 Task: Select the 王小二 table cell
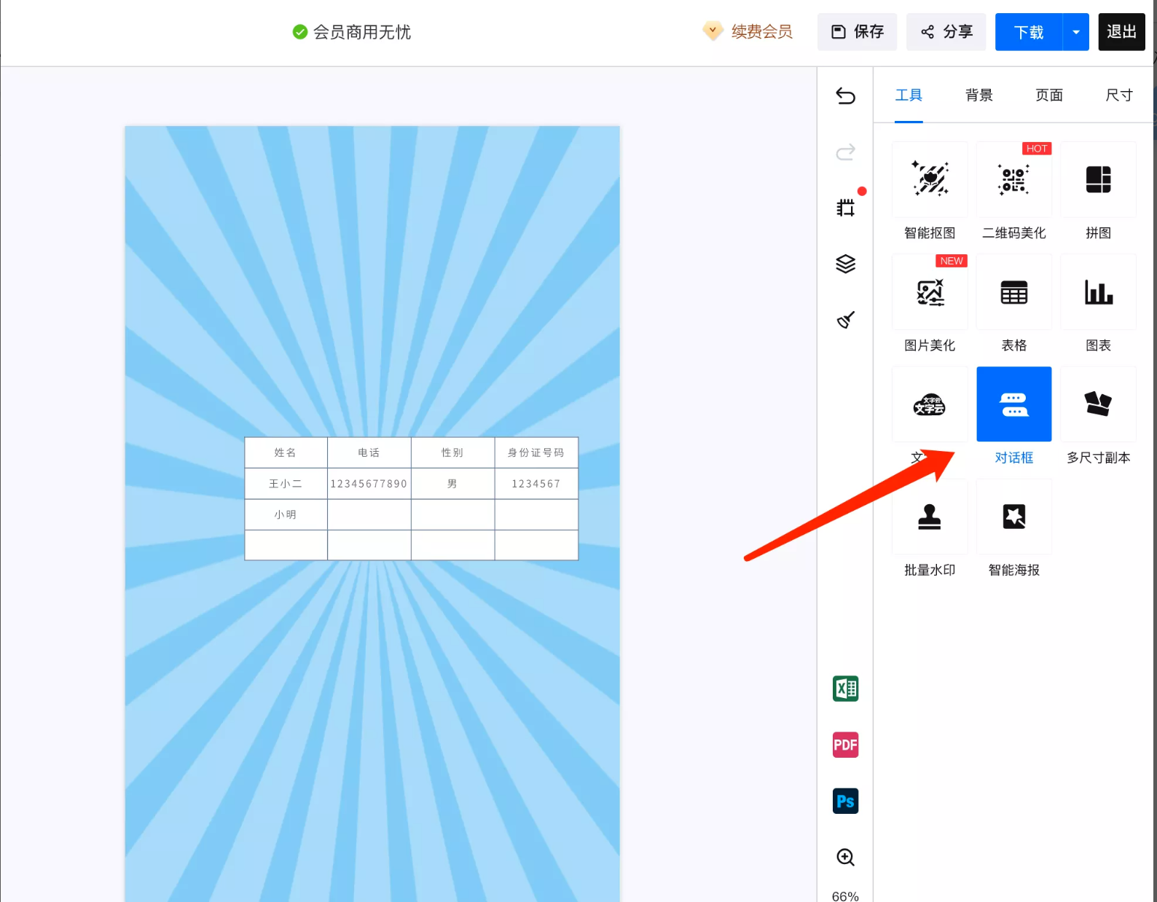286,484
